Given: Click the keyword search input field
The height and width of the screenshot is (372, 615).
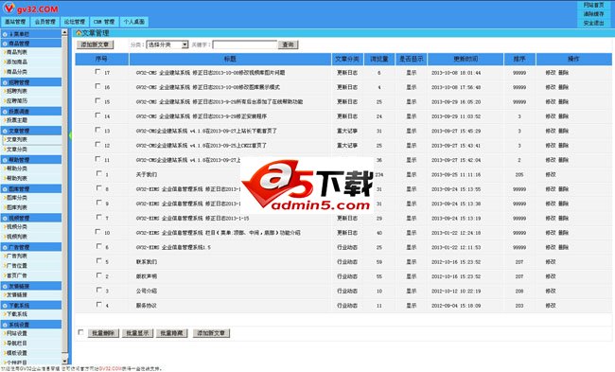Looking at the screenshot, I should [x=245, y=44].
